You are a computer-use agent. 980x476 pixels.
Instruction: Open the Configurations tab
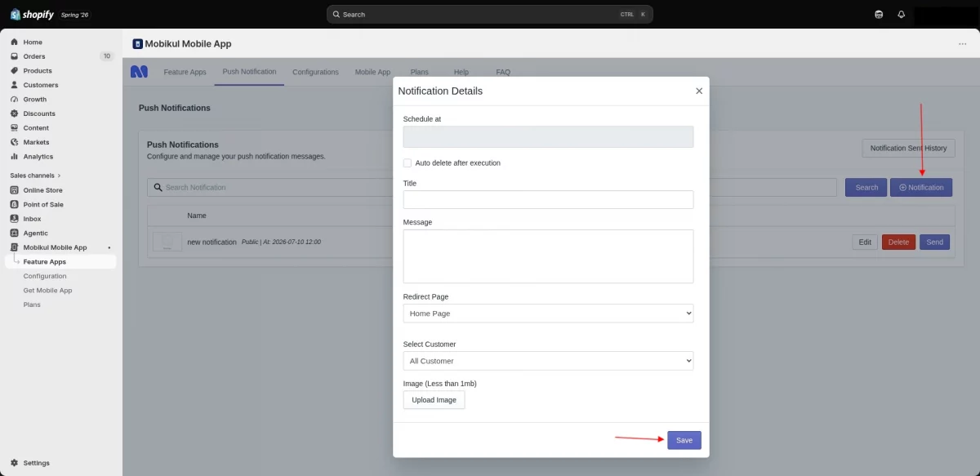pos(315,72)
